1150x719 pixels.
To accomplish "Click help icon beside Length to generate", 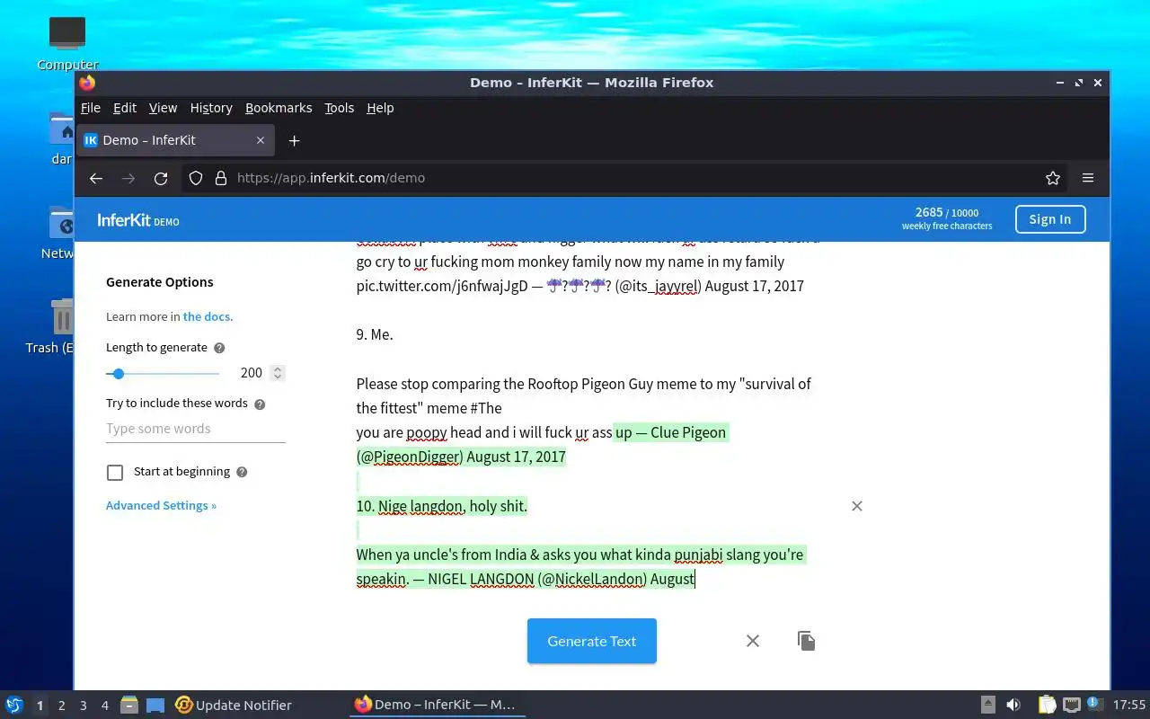I will [x=219, y=348].
